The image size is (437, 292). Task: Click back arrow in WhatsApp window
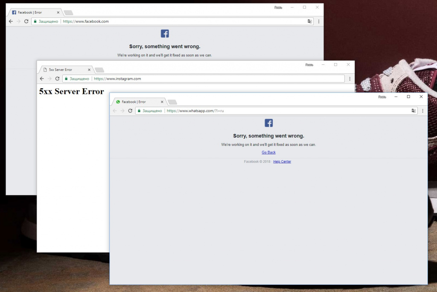(x=115, y=111)
